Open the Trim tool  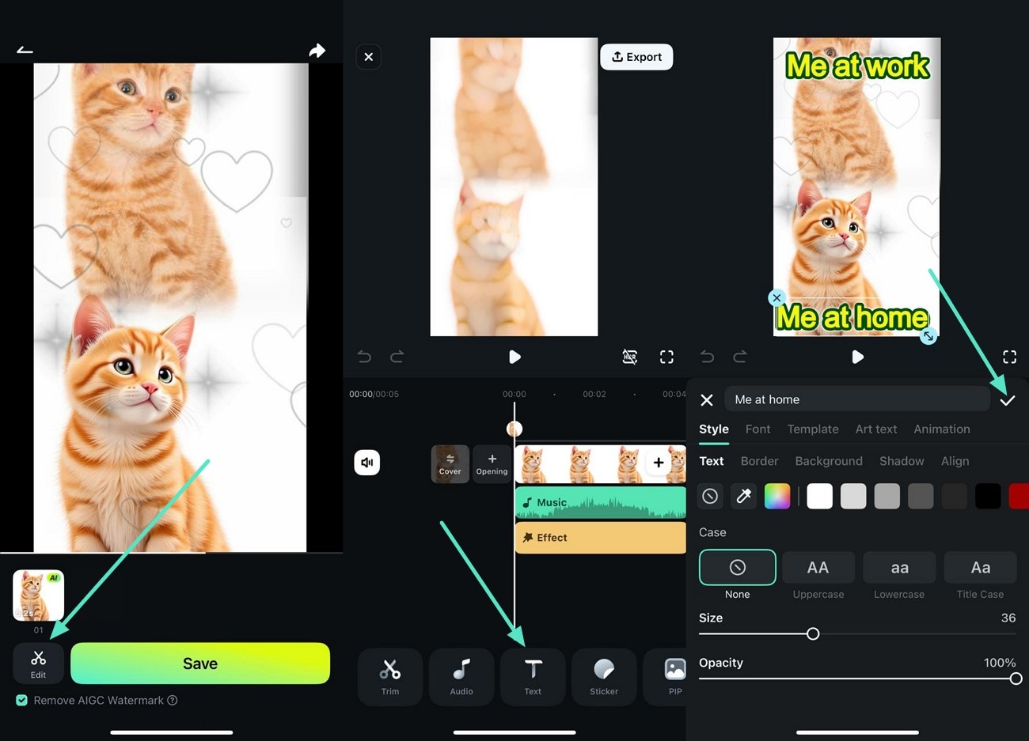click(390, 677)
